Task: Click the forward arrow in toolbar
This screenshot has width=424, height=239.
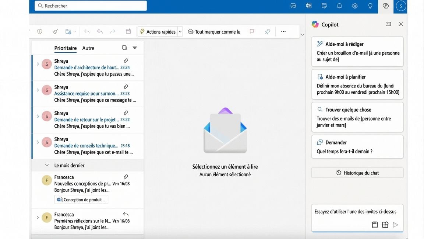Action: (x=113, y=32)
